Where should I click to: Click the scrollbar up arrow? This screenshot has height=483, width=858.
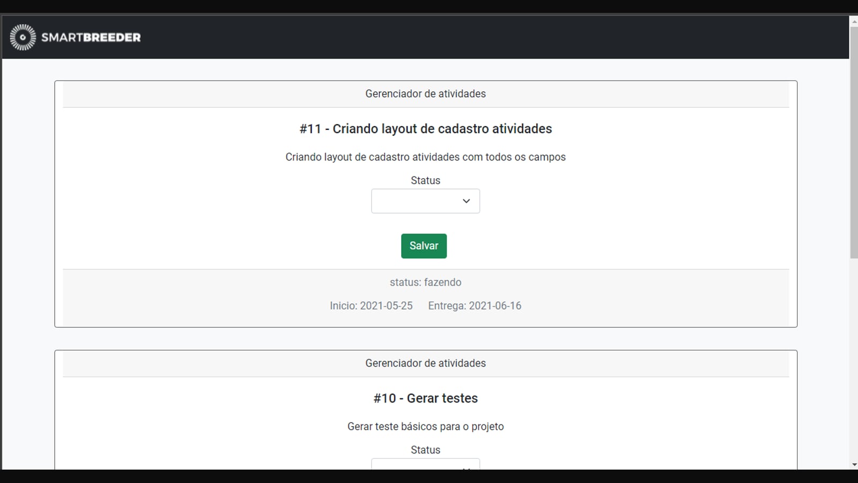click(854, 21)
